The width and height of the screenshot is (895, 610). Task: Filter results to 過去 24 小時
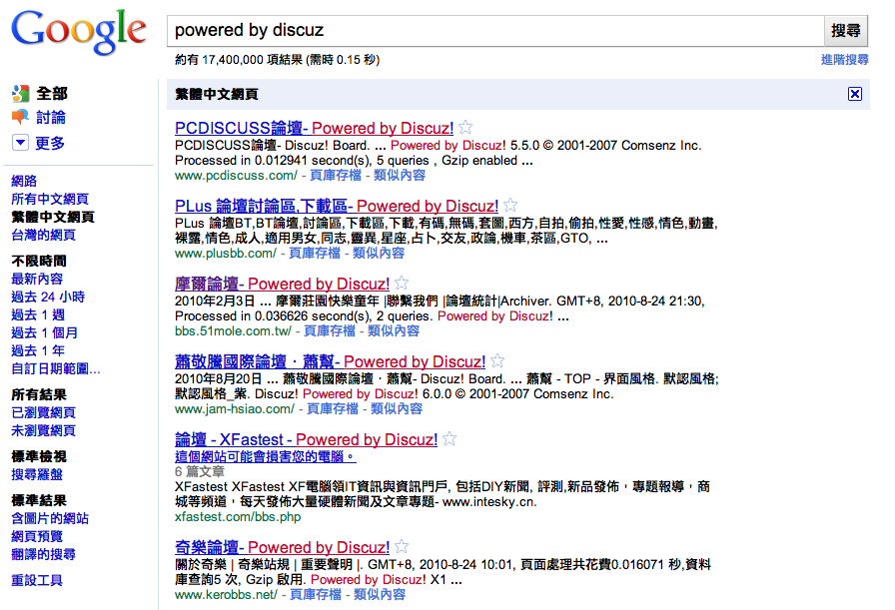coord(48,297)
